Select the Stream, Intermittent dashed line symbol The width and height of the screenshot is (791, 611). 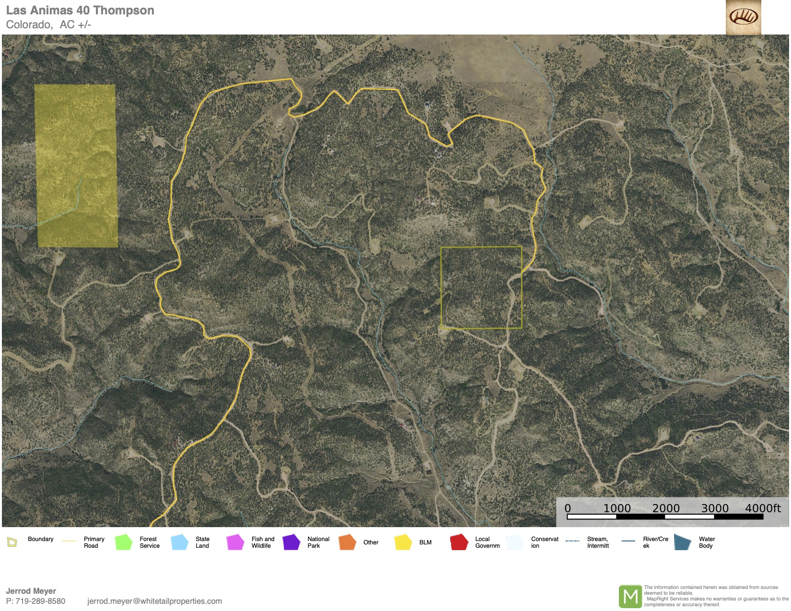click(x=572, y=541)
